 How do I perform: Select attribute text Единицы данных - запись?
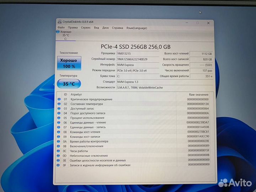click(88, 127)
